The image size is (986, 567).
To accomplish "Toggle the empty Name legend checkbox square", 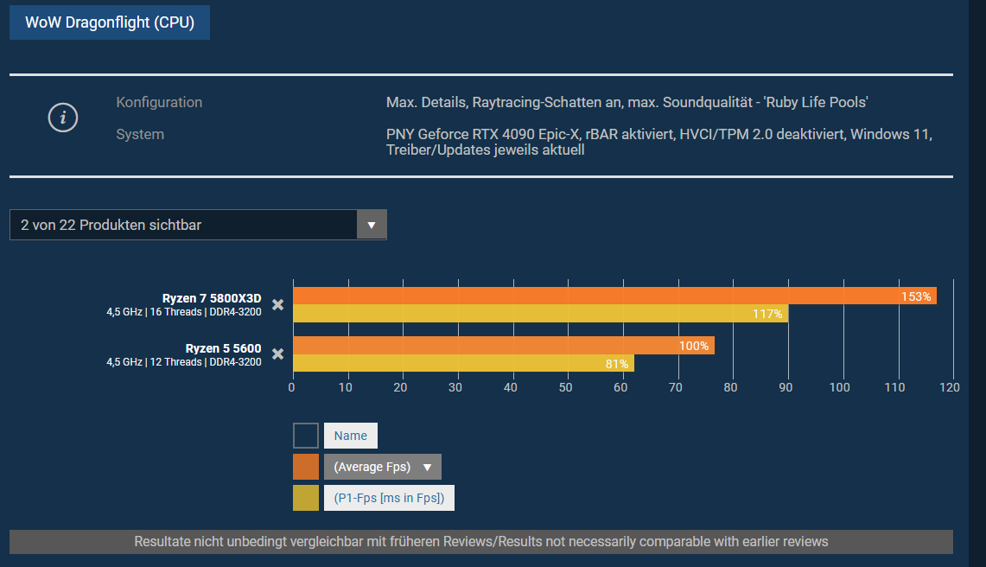I will point(306,436).
